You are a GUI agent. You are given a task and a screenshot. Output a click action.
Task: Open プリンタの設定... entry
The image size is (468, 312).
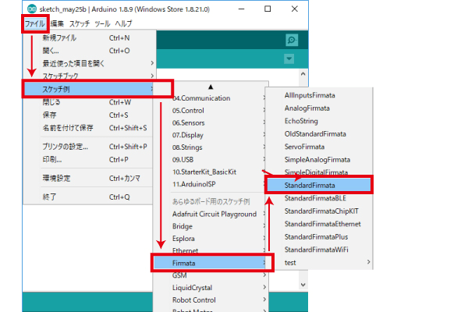point(89,147)
